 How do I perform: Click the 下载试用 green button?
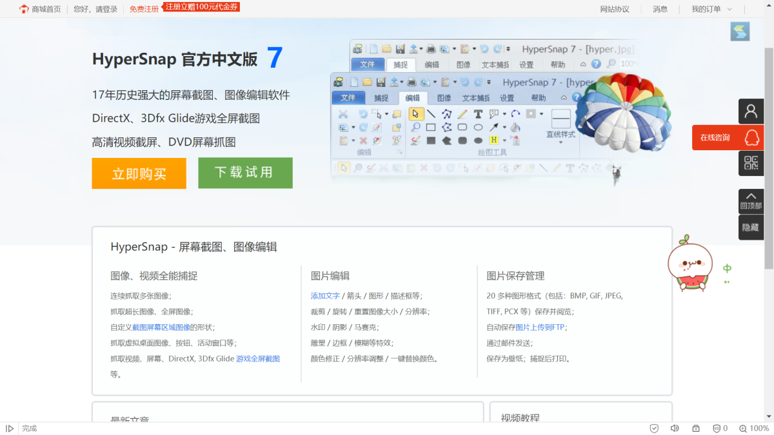[x=245, y=173]
